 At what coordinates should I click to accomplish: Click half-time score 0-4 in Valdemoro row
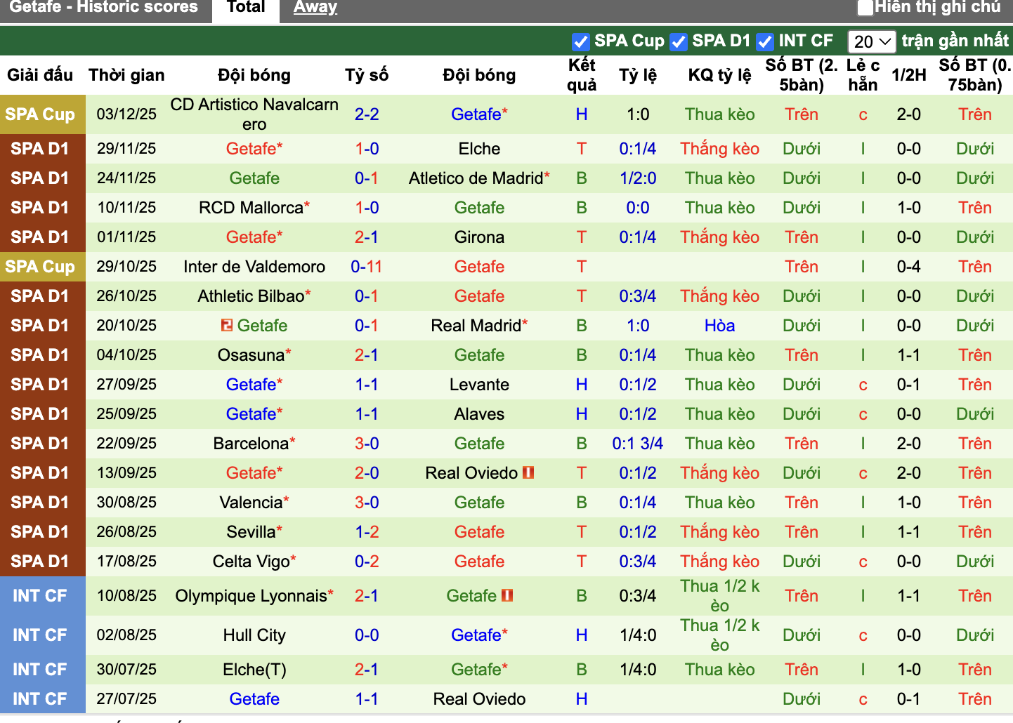pos(909,267)
